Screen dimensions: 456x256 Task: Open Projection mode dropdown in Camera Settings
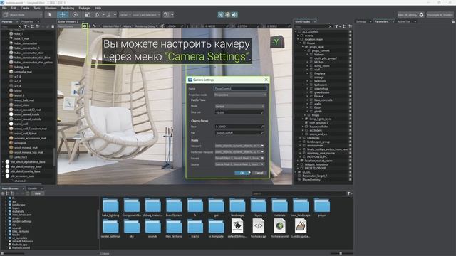(x=240, y=95)
